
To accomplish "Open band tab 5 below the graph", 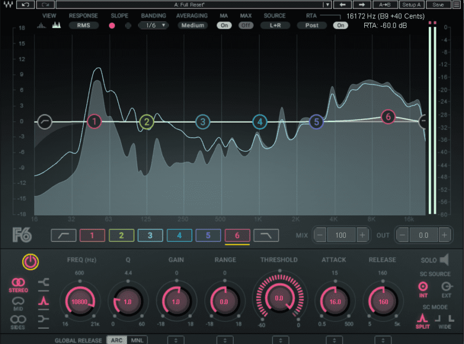I will (208, 235).
